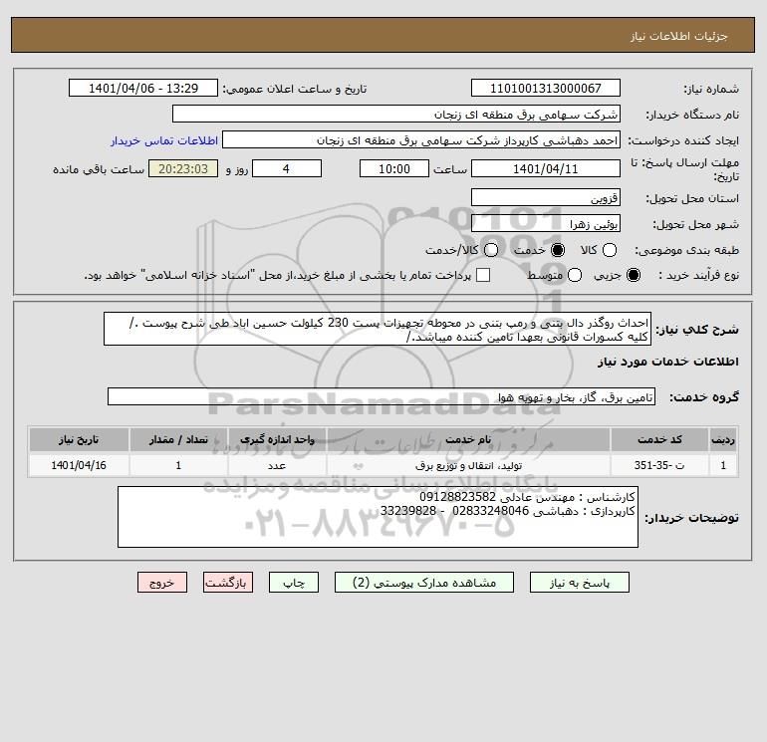Select the متوسط purchase type radio
The image size is (767, 742).
pos(575,275)
